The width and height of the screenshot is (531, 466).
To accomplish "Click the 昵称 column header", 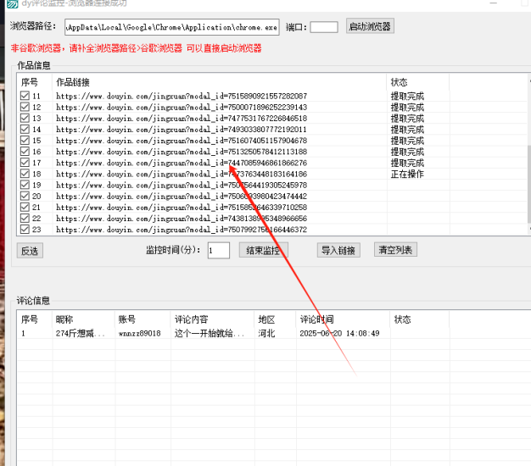I will [64, 319].
